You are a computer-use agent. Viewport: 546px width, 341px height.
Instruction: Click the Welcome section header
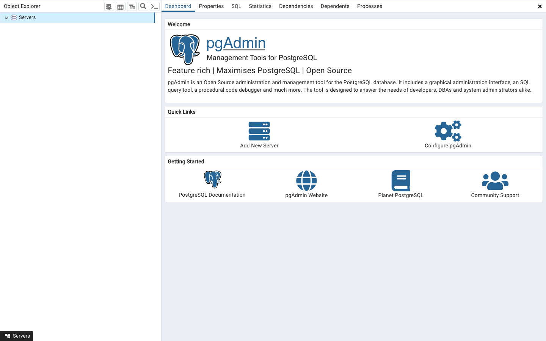pos(179,24)
